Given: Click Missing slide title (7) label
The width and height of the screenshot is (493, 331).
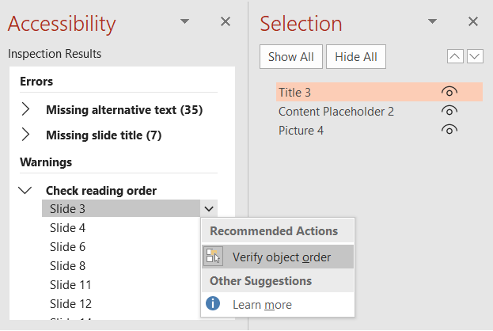Looking at the screenshot, I should click(104, 135).
